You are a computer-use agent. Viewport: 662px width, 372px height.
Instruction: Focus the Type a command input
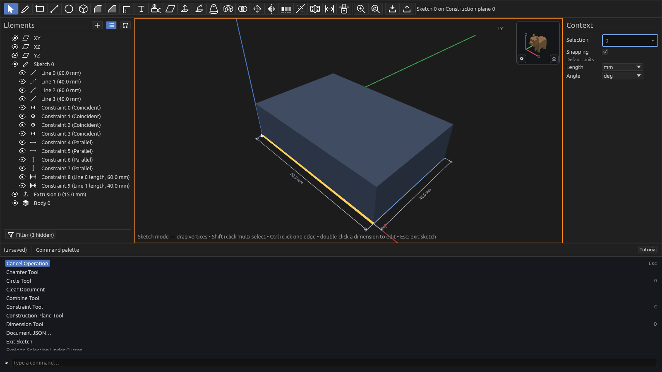334,362
